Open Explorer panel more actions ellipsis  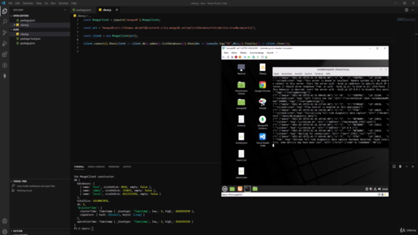tap(65, 10)
